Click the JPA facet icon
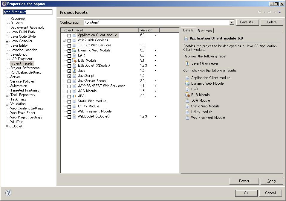This screenshot has height=201, width=286. pyautogui.click(x=74, y=96)
